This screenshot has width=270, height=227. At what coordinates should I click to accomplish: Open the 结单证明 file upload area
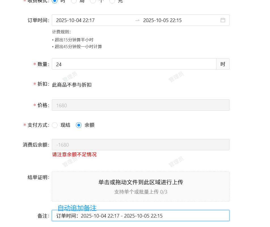pyautogui.click(x=141, y=187)
